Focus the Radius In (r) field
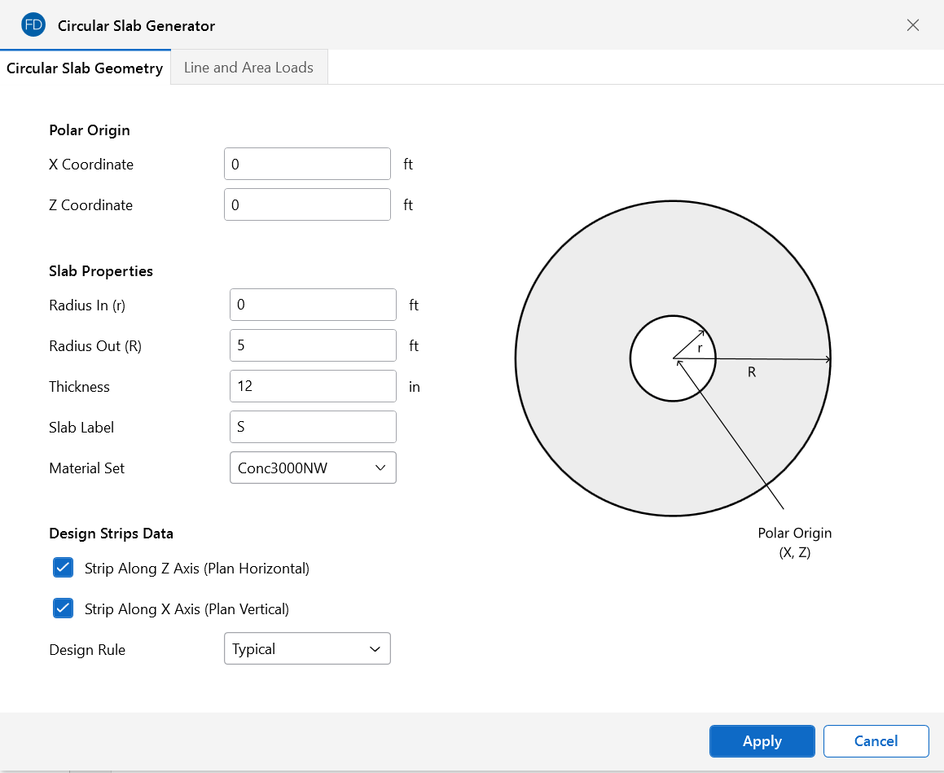 point(313,305)
